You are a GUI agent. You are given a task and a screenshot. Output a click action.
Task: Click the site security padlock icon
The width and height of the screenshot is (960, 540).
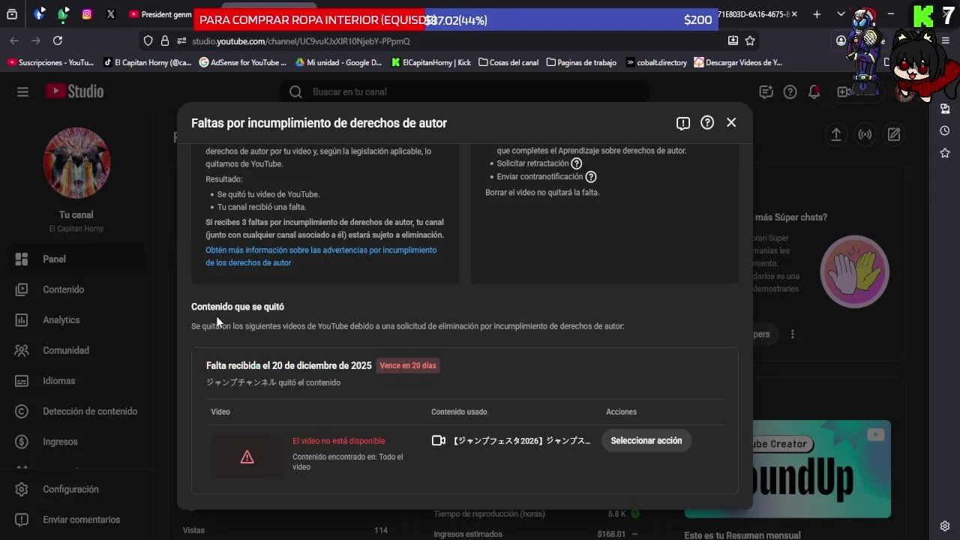click(x=165, y=41)
